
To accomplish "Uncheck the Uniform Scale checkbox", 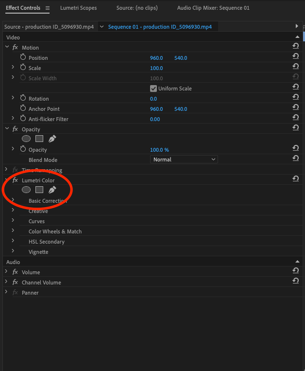I will pos(153,88).
